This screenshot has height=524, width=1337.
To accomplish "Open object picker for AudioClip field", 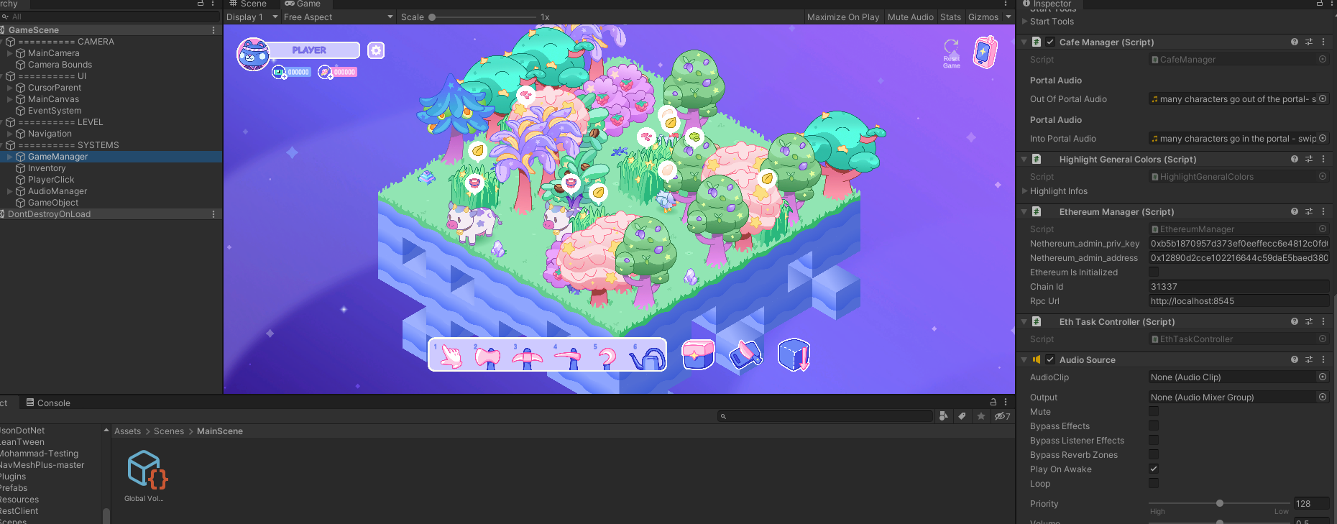I will [1323, 377].
